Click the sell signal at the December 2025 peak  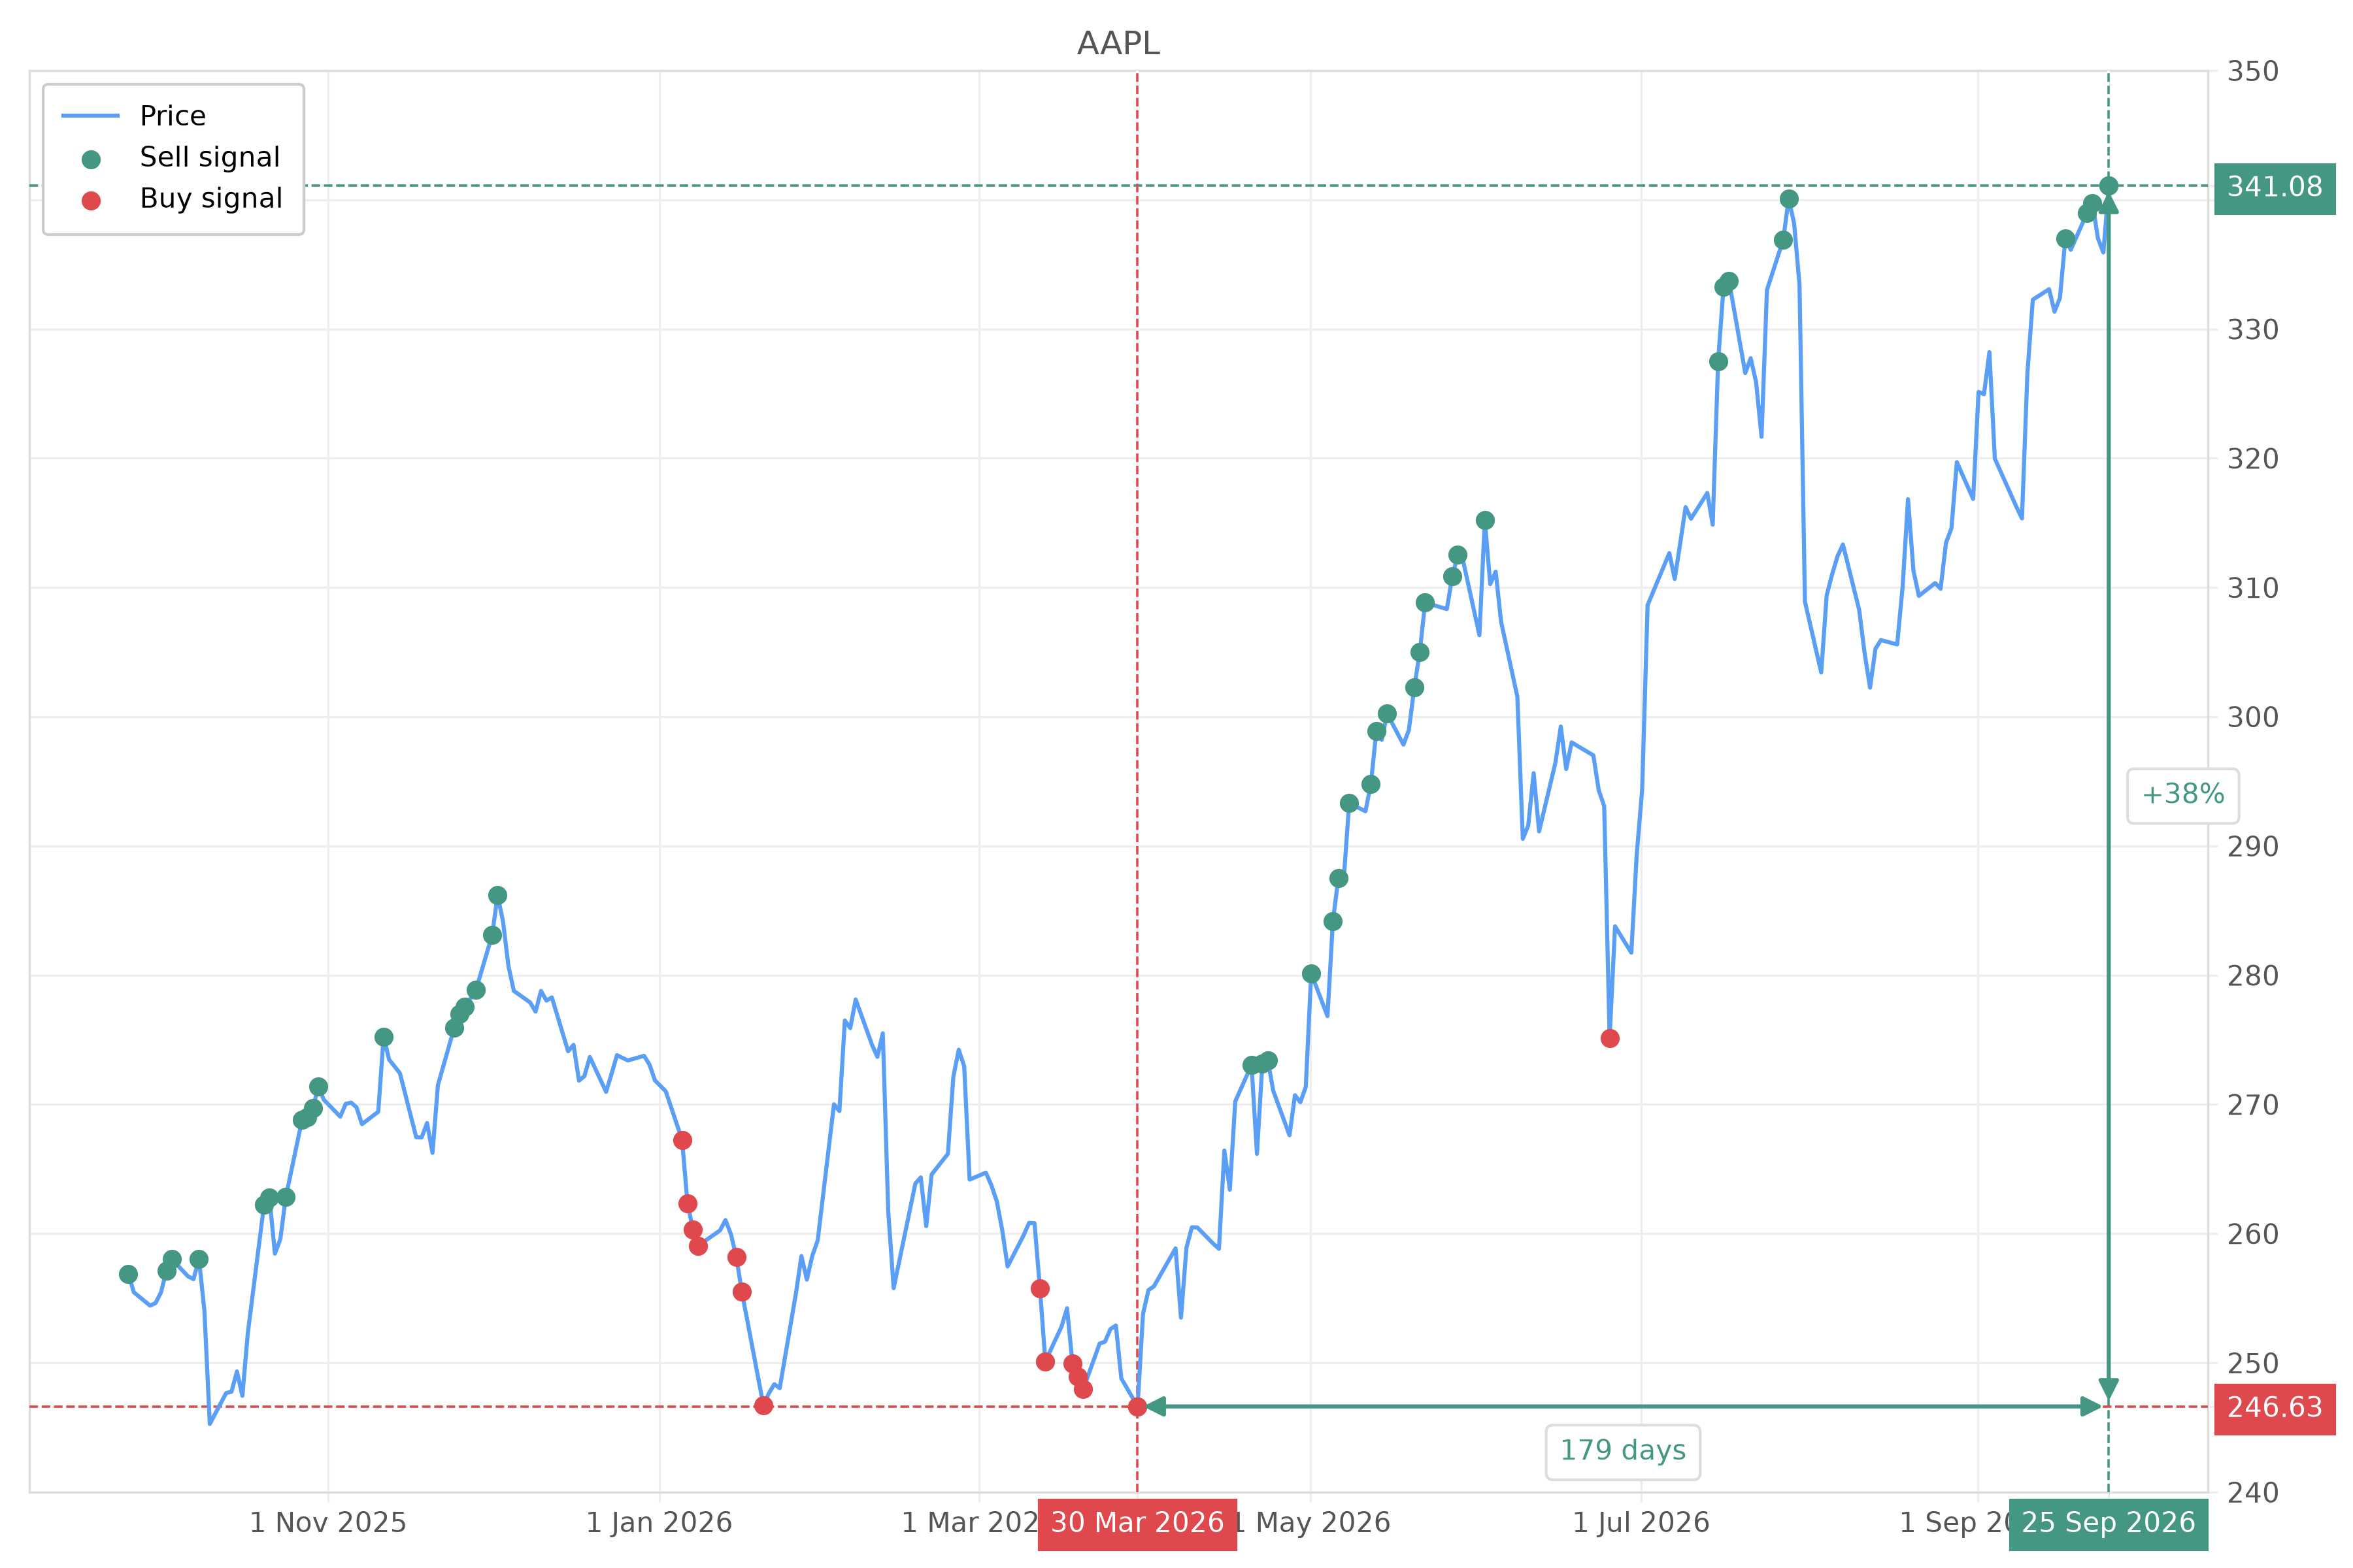(497, 895)
